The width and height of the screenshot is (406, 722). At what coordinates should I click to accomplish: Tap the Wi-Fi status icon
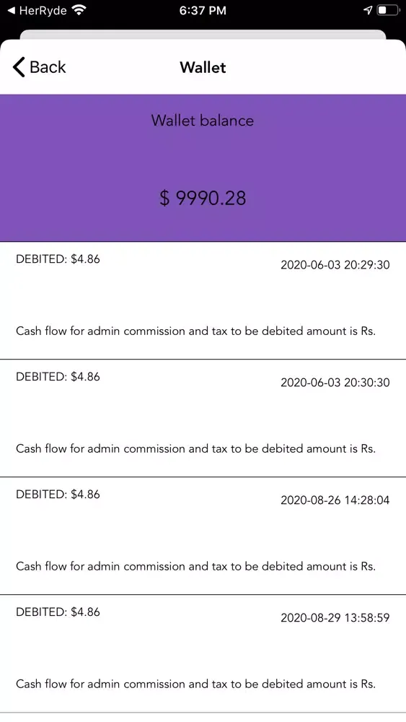point(79,9)
